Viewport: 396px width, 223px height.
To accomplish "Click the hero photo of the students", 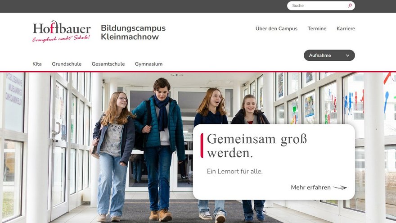I will point(101,147).
